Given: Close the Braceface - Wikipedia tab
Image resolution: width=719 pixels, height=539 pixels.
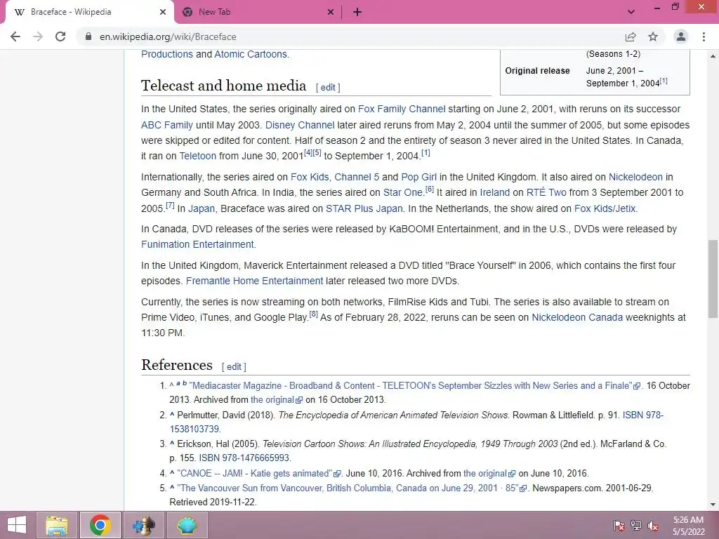Looking at the screenshot, I should pos(163,12).
